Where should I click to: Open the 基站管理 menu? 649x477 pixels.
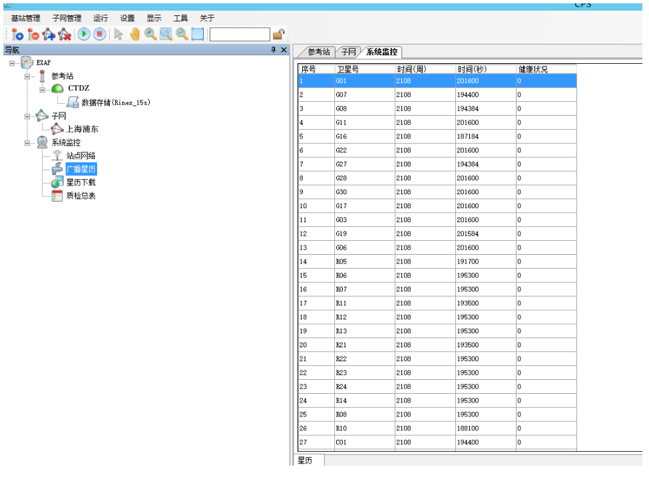(x=26, y=18)
